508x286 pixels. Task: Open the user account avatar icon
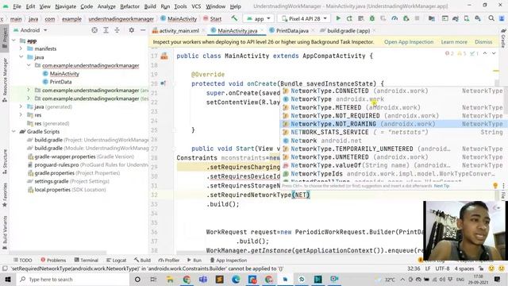(x=502, y=18)
